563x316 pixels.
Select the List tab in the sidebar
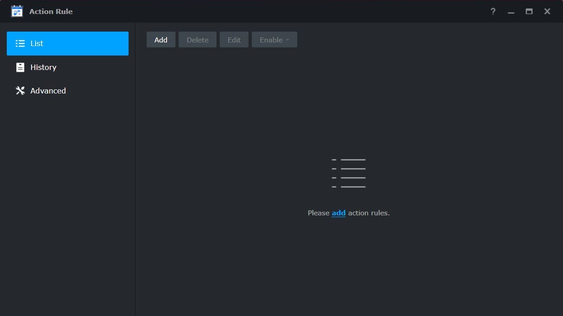click(68, 43)
